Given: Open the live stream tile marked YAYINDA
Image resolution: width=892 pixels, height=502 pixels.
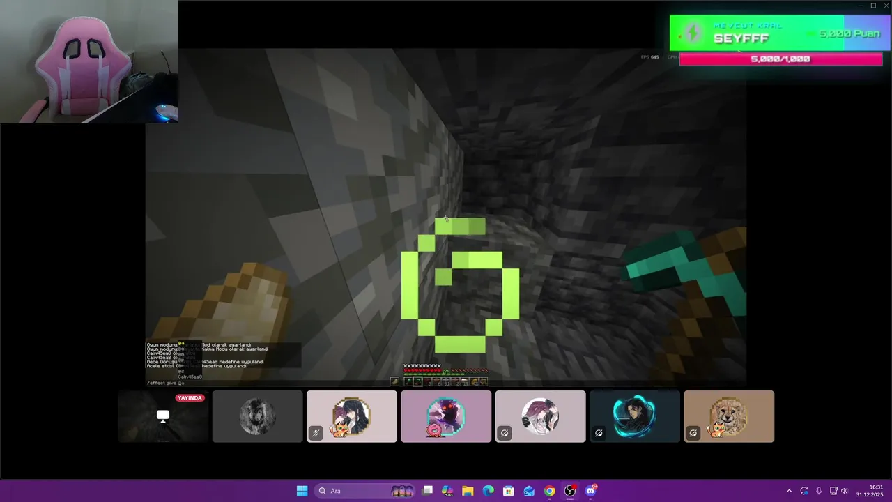Looking at the screenshot, I should (x=163, y=416).
